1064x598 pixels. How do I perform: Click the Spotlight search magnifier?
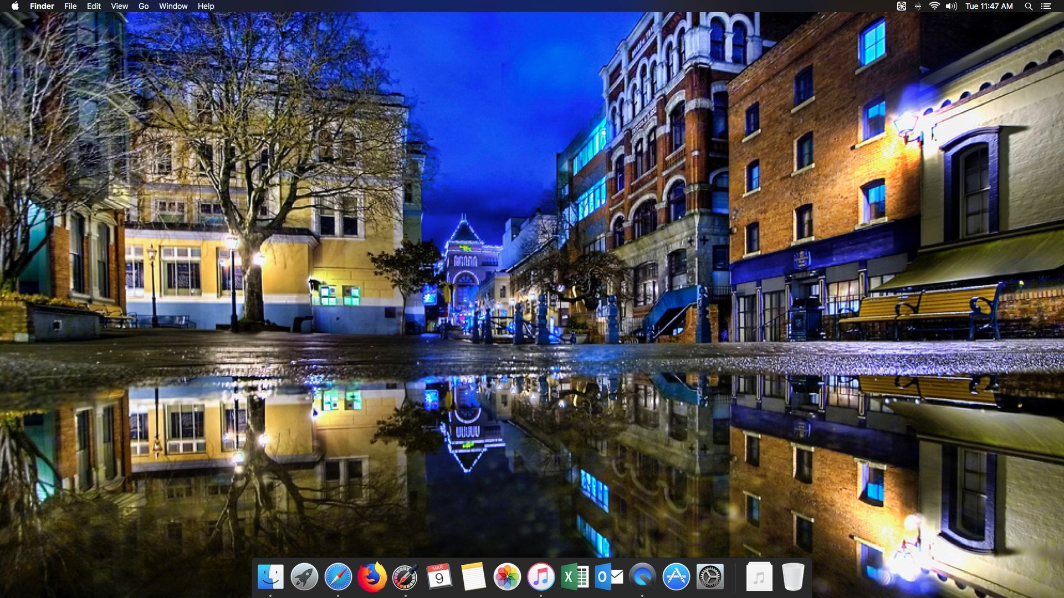[x=1028, y=6]
